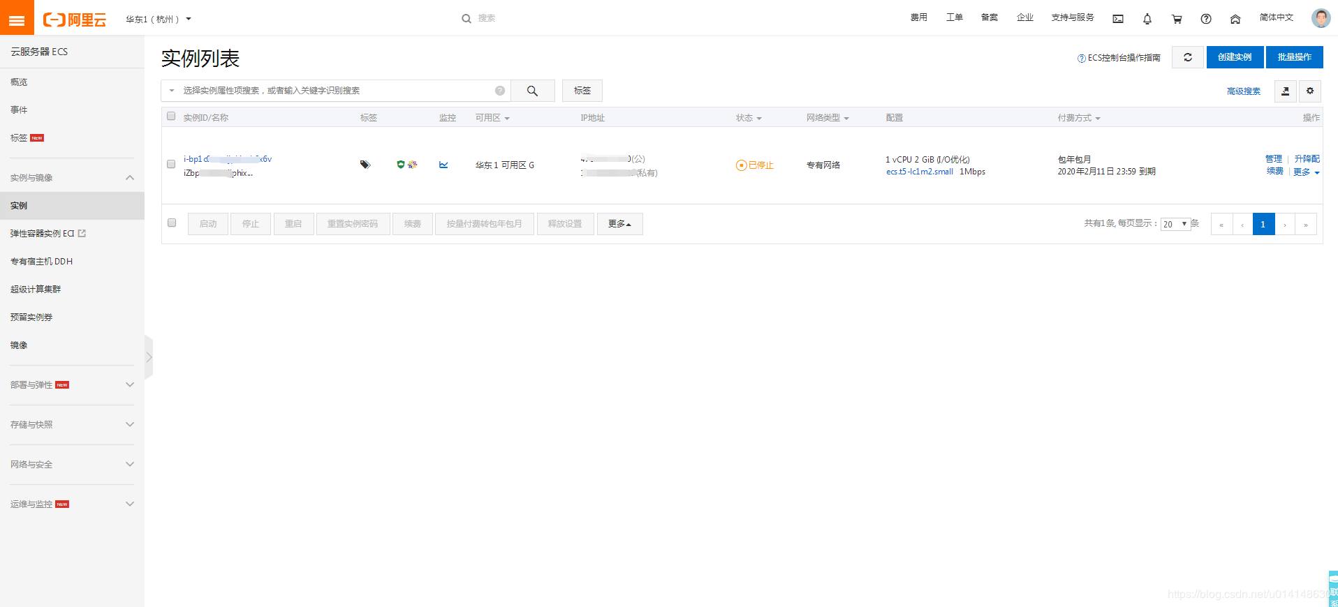Image resolution: width=1338 pixels, height=607 pixels.
Task: Select 镜像 in the sidebar
Action: (19, 345)
